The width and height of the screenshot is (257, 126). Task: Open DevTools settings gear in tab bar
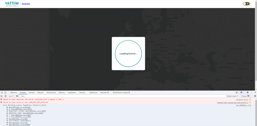247,92
